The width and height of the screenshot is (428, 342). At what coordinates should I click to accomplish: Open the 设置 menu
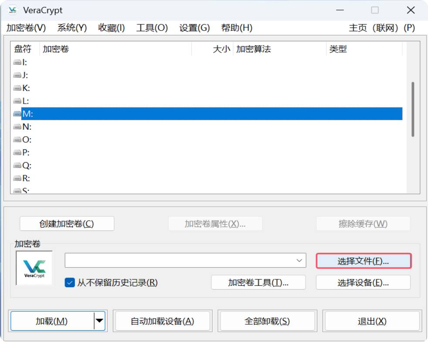[x=194, y=28]
